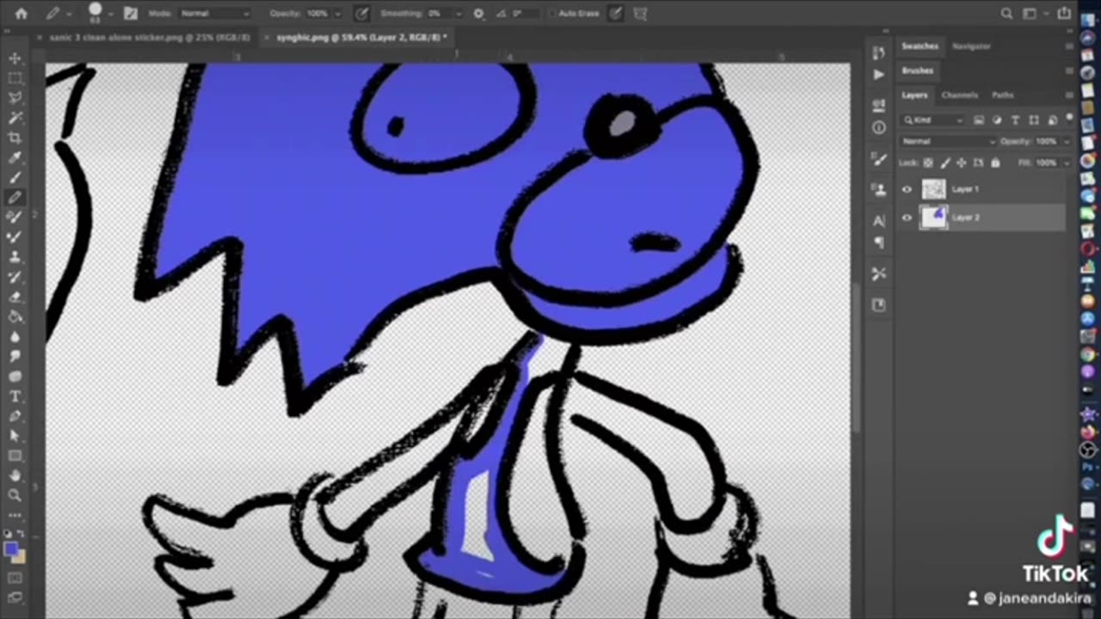Select the Zoom tool
Viewport: 1101px width, 619px height.
(15, 495)
